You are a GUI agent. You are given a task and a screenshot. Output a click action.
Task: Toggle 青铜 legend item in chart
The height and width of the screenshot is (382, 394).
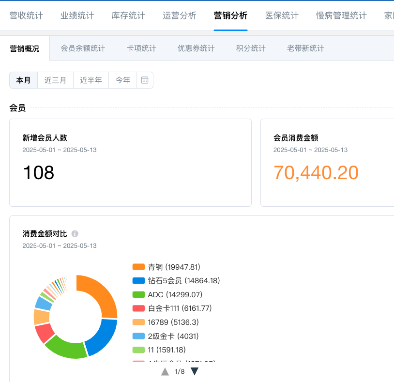point(167,267)
